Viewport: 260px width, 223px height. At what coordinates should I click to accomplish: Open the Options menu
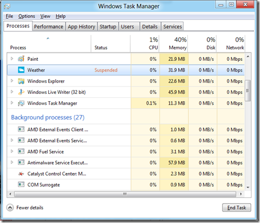[x=27, y=16]
